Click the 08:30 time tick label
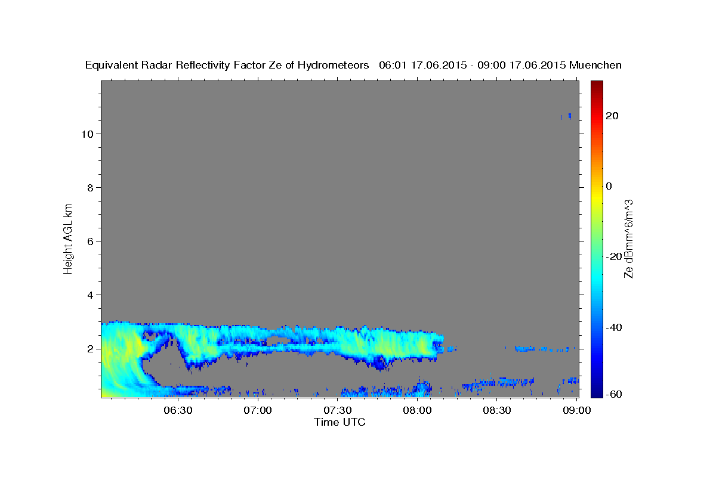The height and width of the screenshot is (477, 716). (497, 410)
